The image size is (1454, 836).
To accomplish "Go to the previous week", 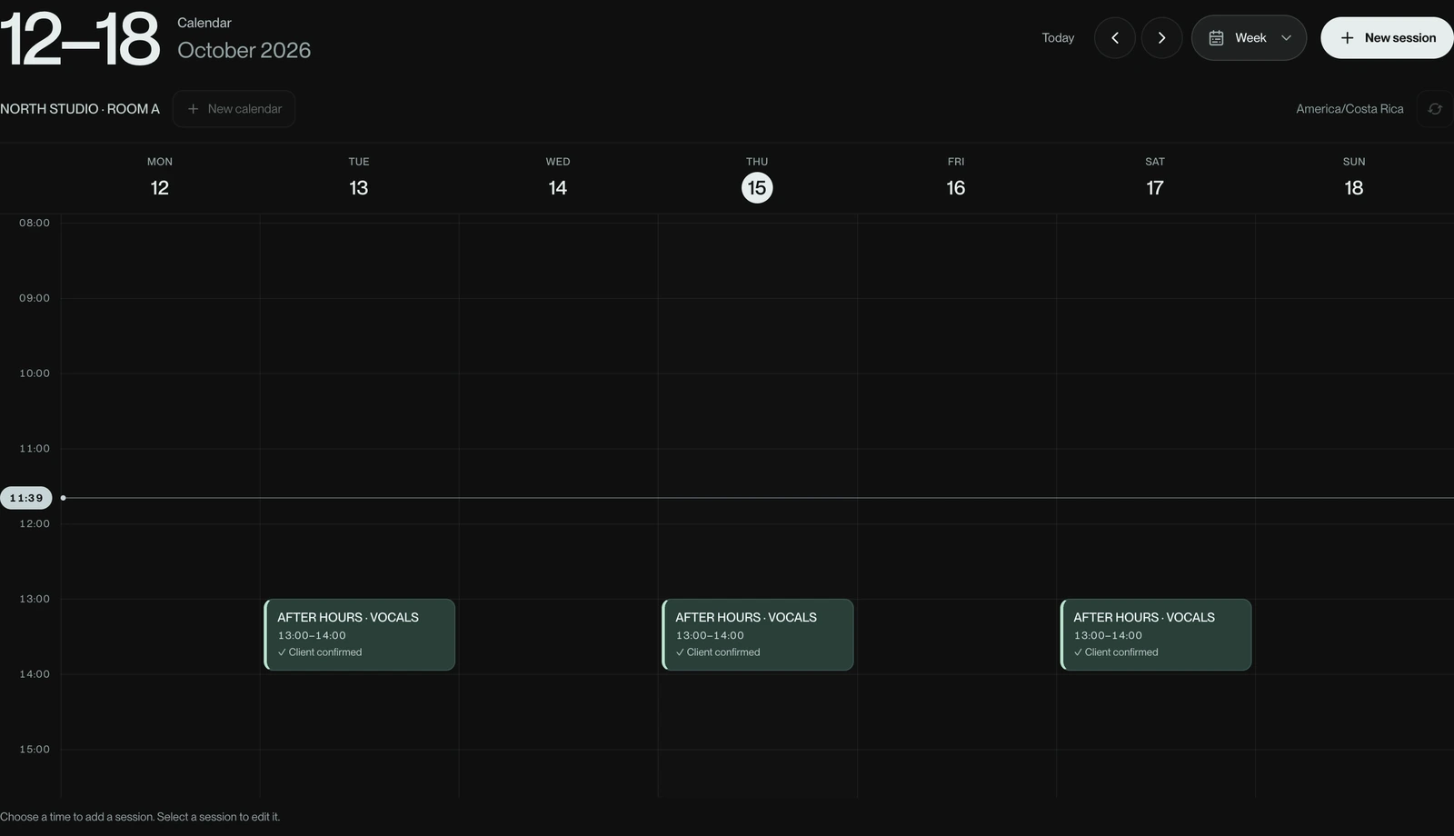I will point(1114,38).
